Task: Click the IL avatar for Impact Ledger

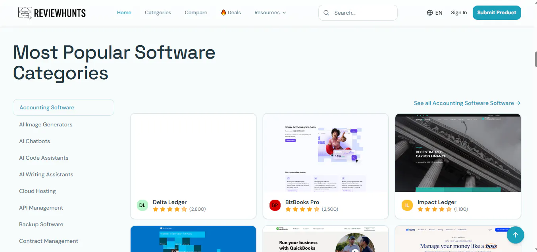Action: [x=407, y=205]
